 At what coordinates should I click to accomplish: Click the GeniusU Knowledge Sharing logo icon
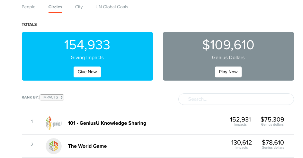54,123
